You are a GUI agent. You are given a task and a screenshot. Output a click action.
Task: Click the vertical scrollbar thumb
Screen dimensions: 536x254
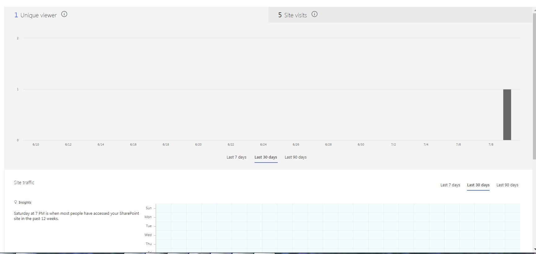[x=534, y=87]
